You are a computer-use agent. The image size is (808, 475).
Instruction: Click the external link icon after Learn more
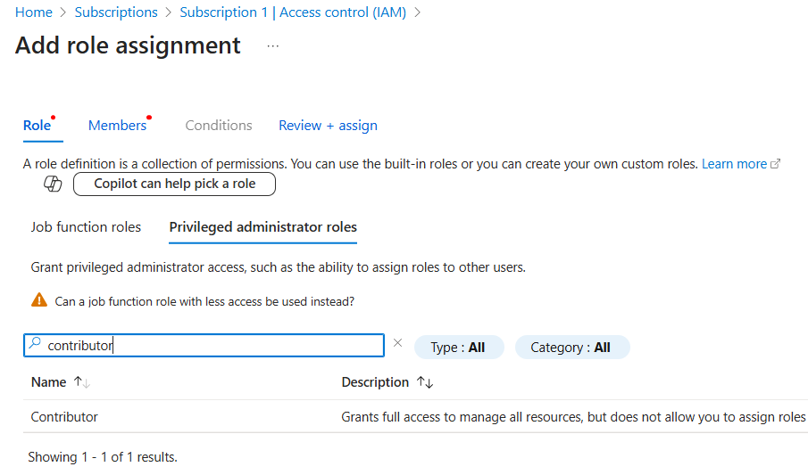(775, 164)
